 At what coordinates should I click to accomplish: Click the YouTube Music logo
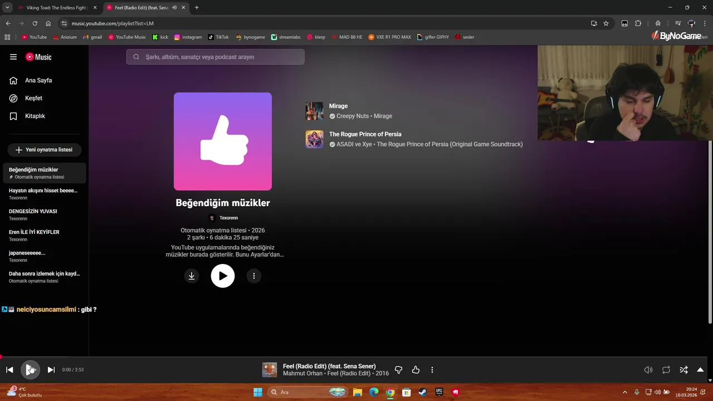(38, 57)
